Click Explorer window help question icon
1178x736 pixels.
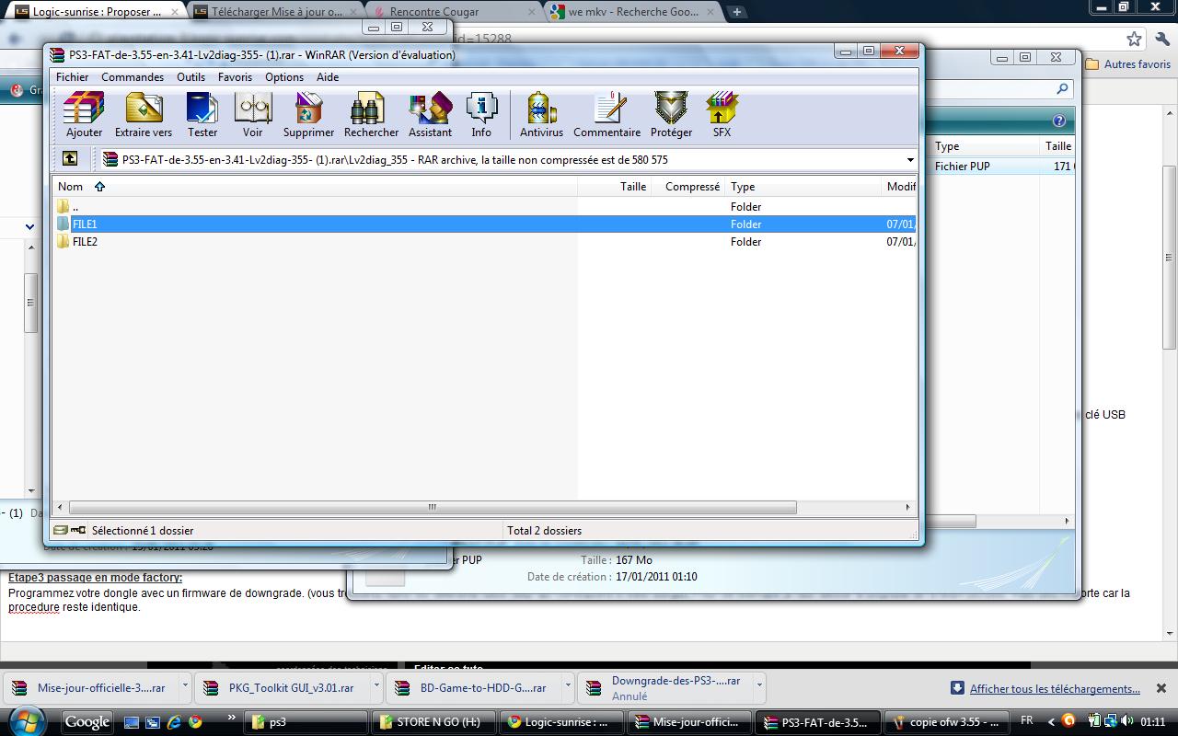click(x=1058, y=121)
